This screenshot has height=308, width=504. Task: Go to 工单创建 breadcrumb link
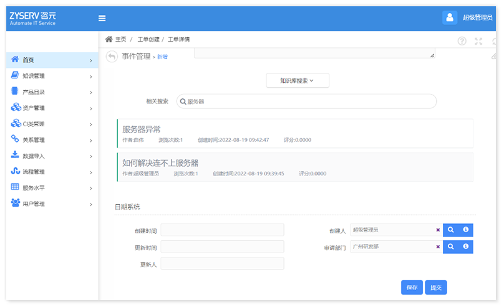coord(148,39)
